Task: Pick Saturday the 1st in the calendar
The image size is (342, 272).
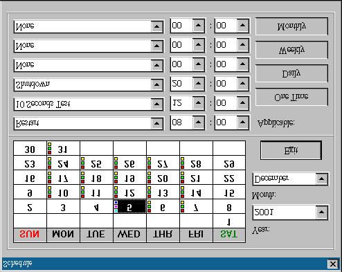Action: (x=229, y=221)
